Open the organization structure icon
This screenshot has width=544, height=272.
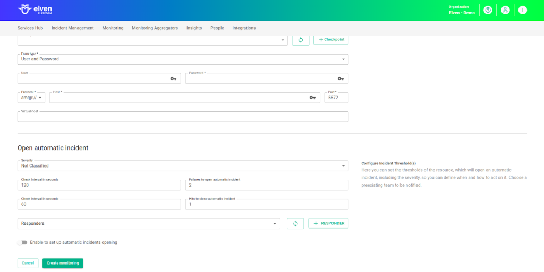[x=505, y=10]
